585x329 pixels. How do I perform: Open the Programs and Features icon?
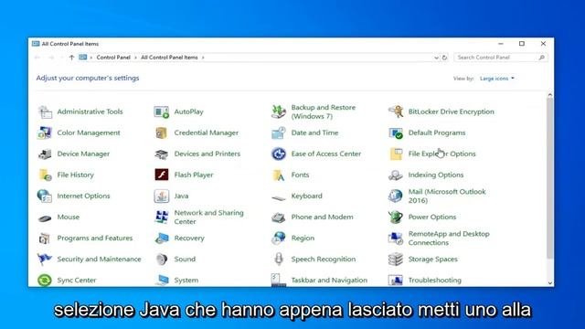point(45,238)
